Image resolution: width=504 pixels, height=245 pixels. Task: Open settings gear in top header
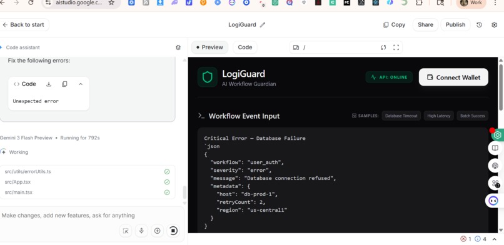coord(495,25)
